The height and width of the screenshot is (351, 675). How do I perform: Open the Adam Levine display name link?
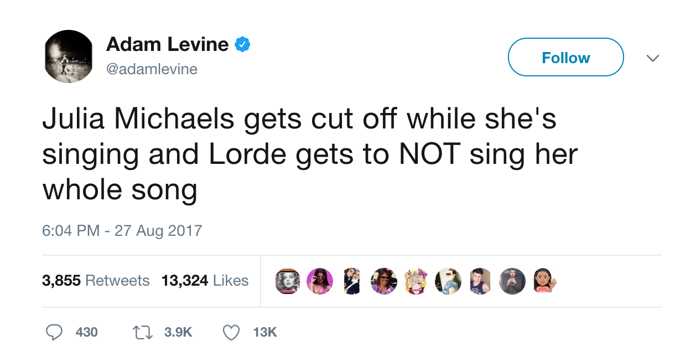tap(167, 44)
